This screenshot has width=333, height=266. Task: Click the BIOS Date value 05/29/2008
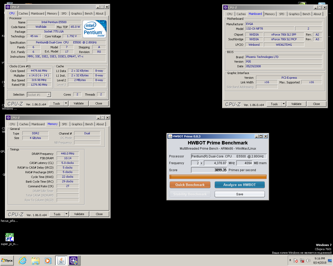[x=284, y=66]
